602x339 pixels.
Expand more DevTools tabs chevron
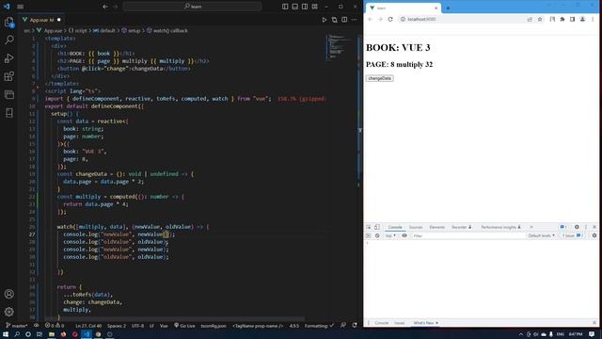(x=531, y=227)
